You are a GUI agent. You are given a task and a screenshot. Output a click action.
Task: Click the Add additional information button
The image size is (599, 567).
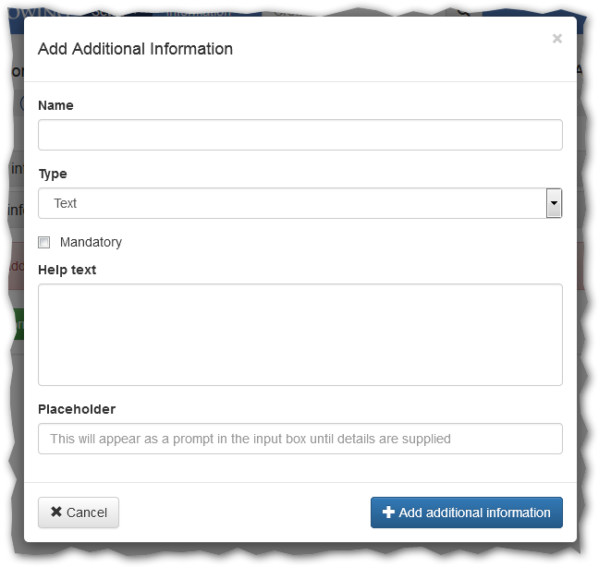click(x=466, y=513)
